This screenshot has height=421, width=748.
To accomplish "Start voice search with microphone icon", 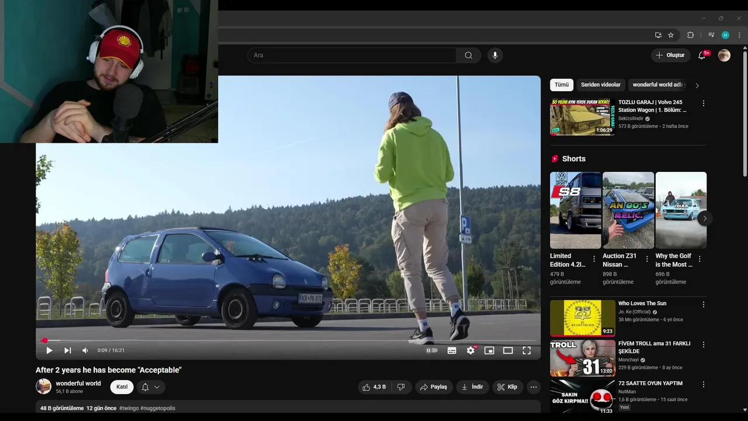I will coord(495,56).
